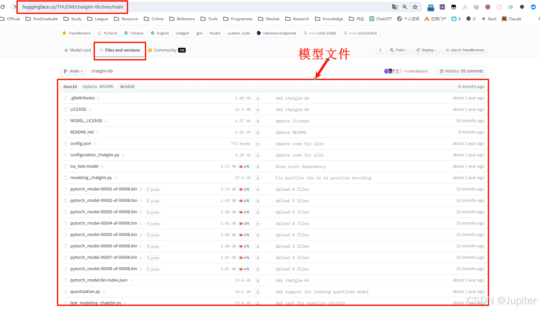Click the Inference Endpoints tag
The image size is (540, 310).
pyautogui.click(x=276, y=33)
